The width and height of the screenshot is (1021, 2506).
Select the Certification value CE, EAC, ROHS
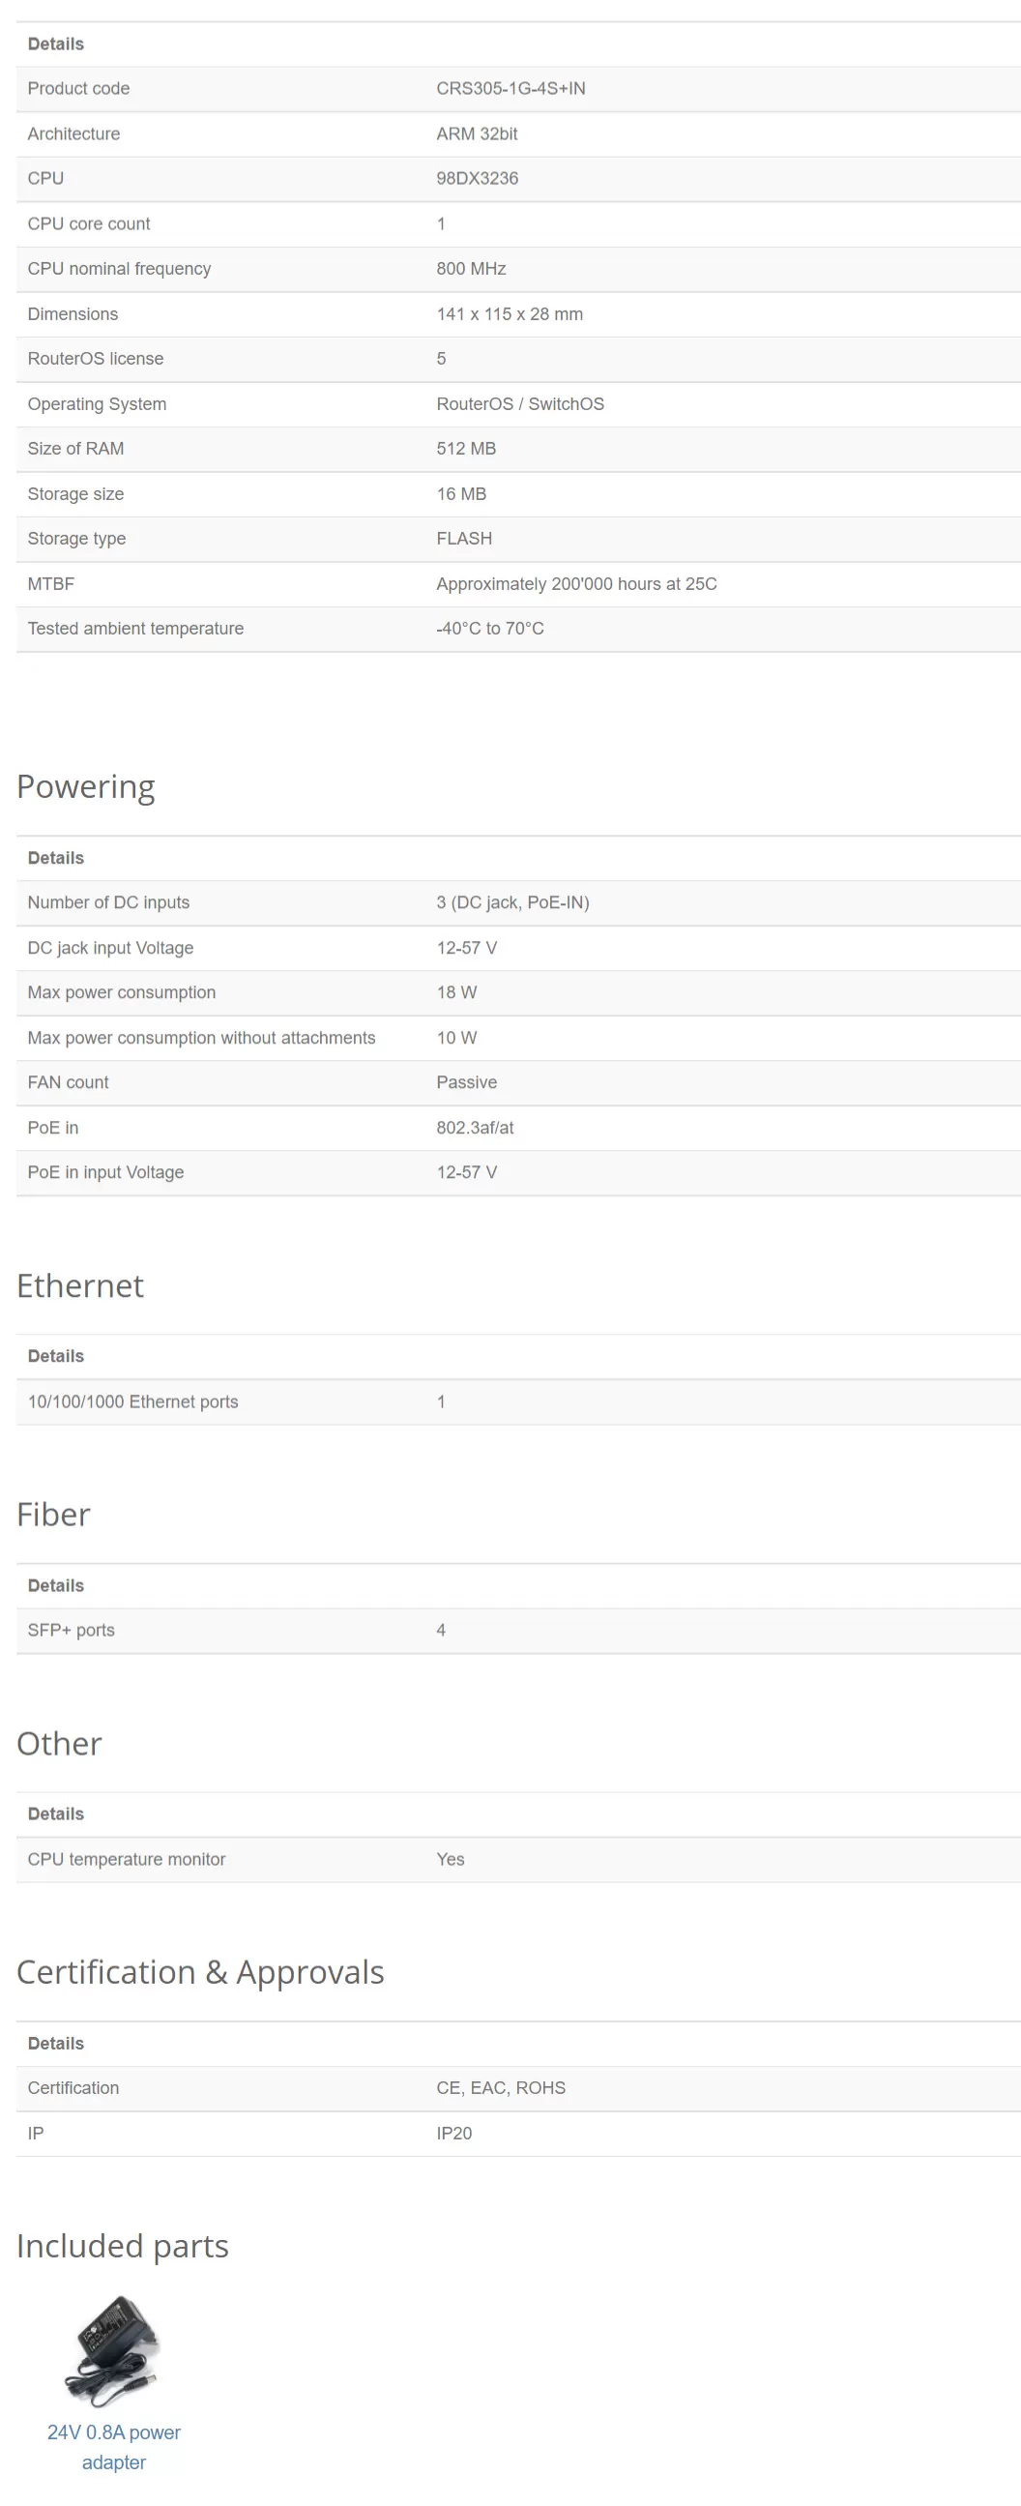[501, 2087]
